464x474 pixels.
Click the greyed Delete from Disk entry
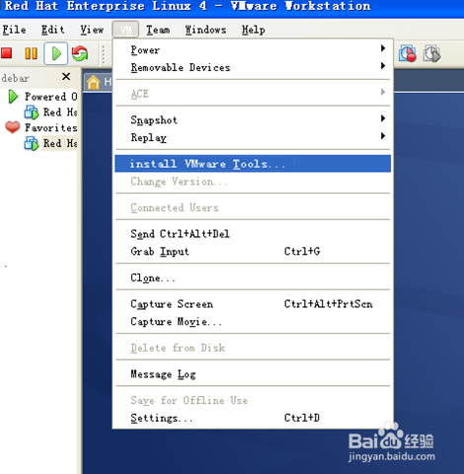(x=253, y=348)
